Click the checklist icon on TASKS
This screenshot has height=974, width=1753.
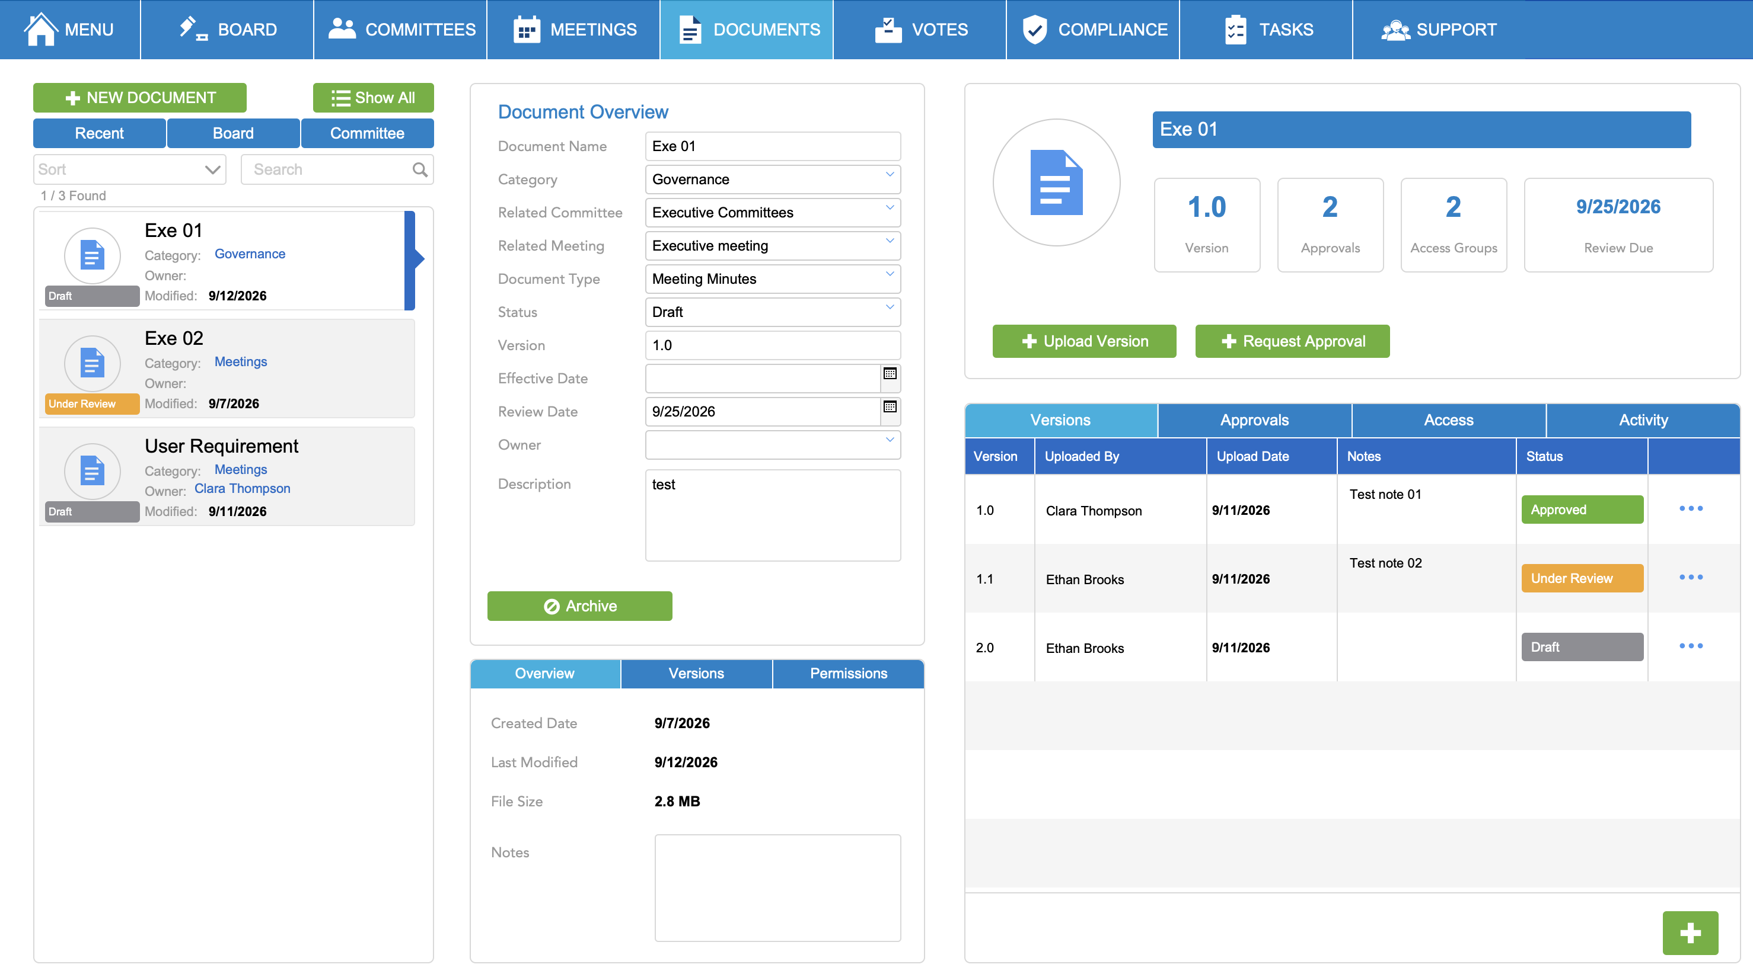click(x=1236, y=29)
